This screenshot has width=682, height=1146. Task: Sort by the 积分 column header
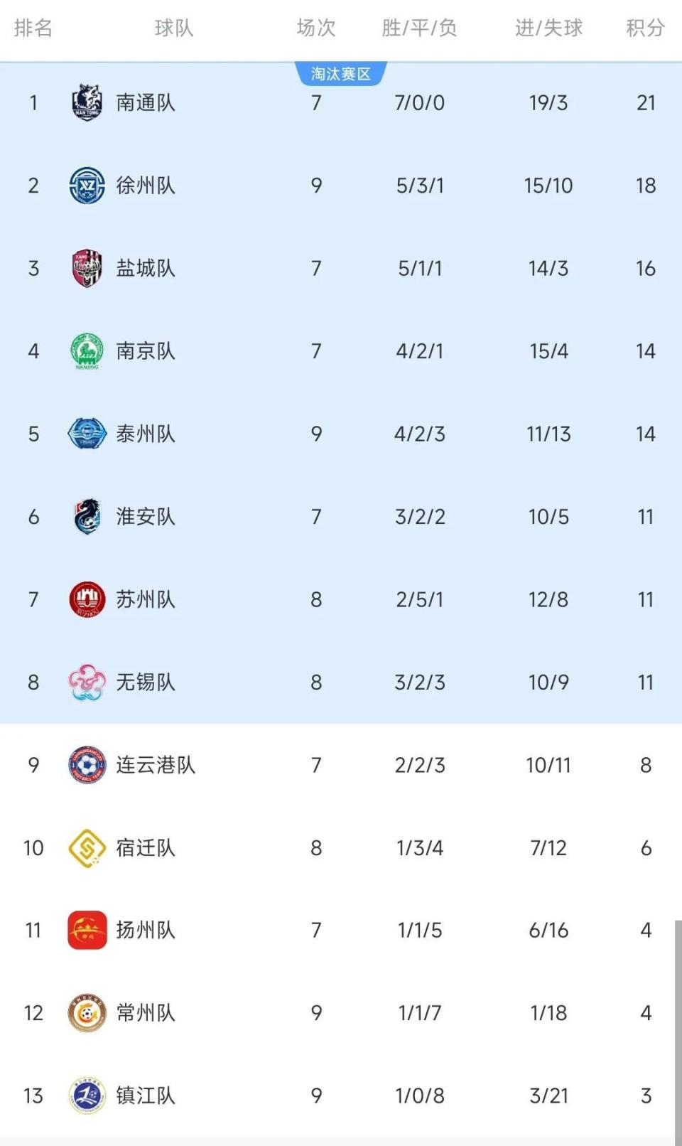click(645, 28)
